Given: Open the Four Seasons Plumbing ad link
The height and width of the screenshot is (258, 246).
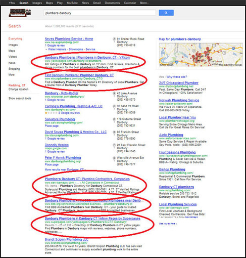Looking at the screenshot, I should coord(177,152).
